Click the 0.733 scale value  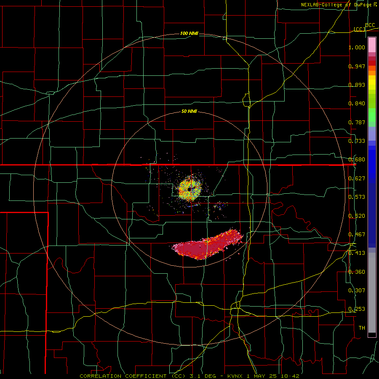click(357, 141)
